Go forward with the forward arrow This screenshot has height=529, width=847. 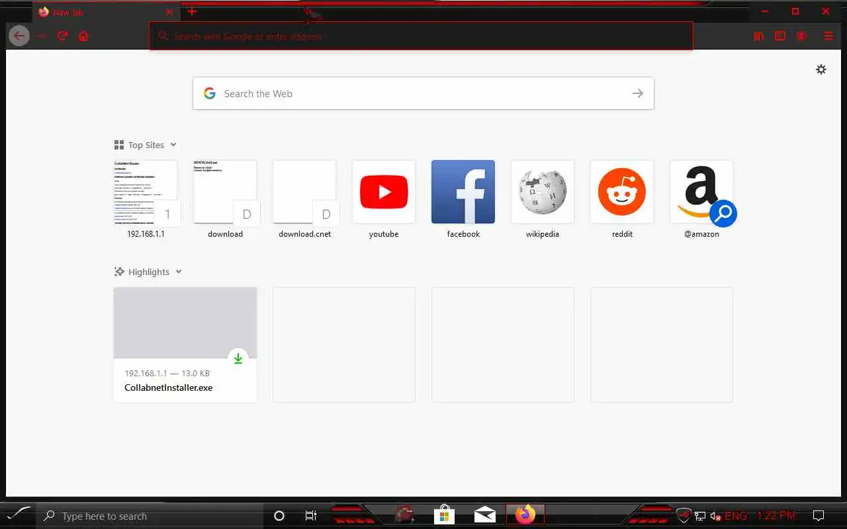click(x=42, y=36)
